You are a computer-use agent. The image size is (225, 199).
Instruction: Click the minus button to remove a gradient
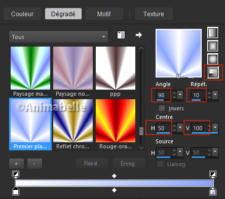coord(34,164)
